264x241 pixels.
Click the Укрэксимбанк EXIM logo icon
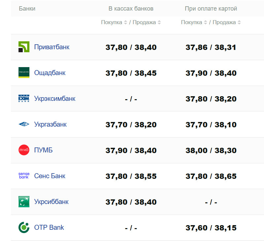point(24,99)
